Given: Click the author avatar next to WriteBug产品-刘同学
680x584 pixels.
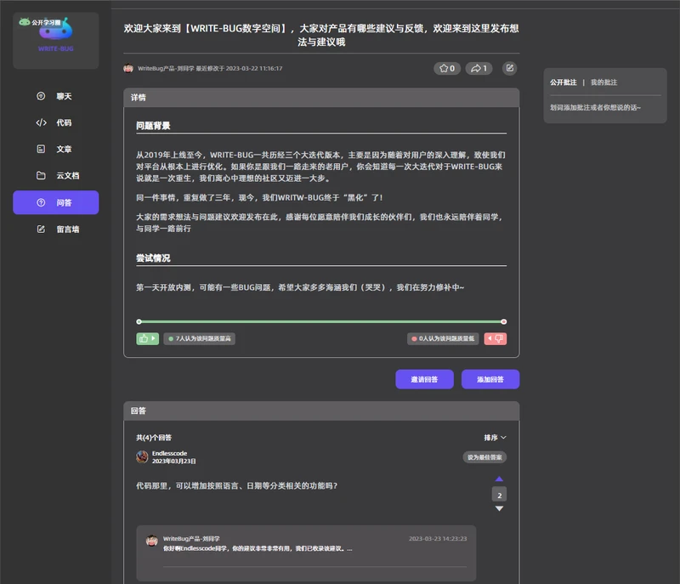Looking at the screenshot, I should [128, 69].
